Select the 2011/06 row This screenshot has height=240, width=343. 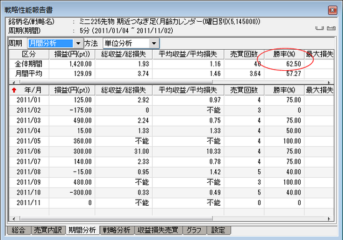click(171, 151)
